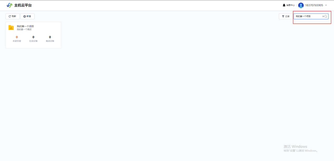Image resolution: width=334 pixels, height=161 pixels.
Task: Click the 我的第一个描述 project description
Action: 24,30
